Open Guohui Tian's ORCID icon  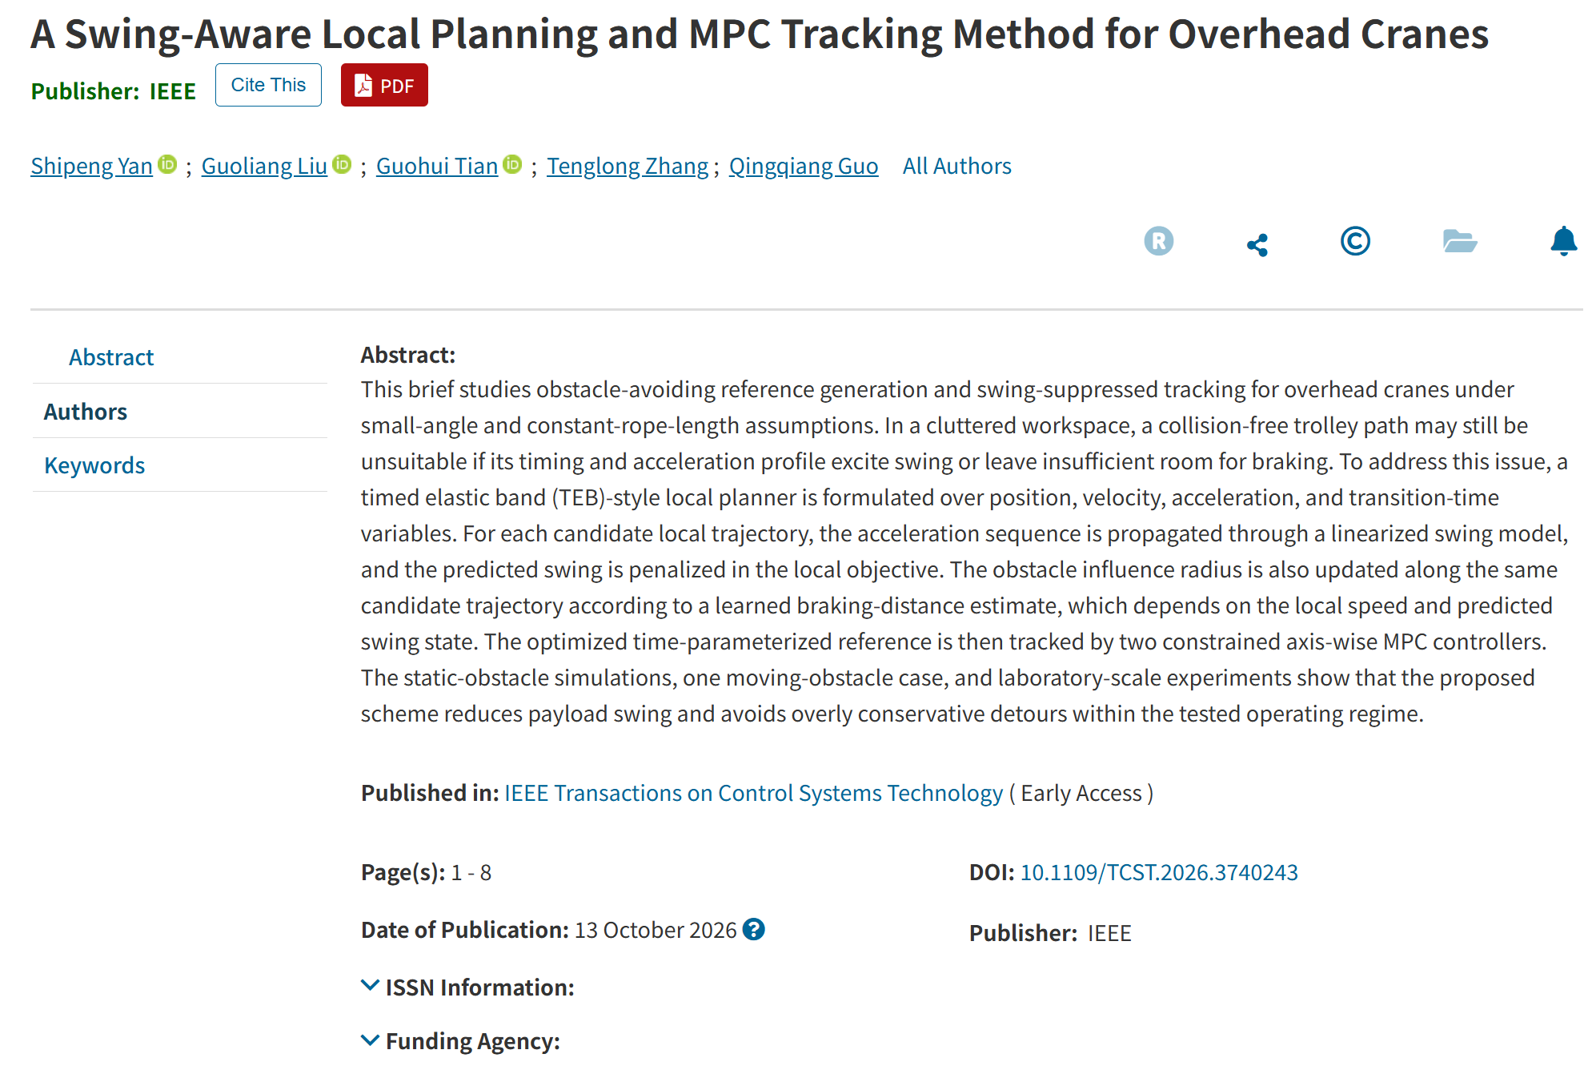[512, 164]
